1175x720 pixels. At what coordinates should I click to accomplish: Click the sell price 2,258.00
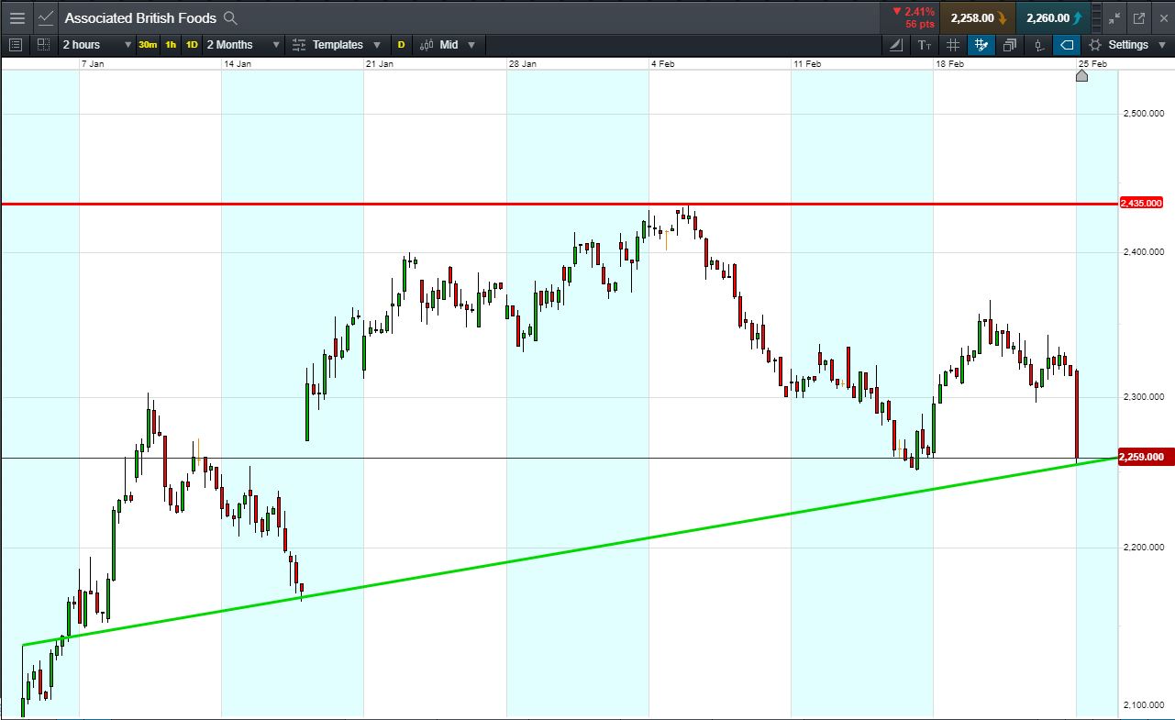tap(978, 17)
